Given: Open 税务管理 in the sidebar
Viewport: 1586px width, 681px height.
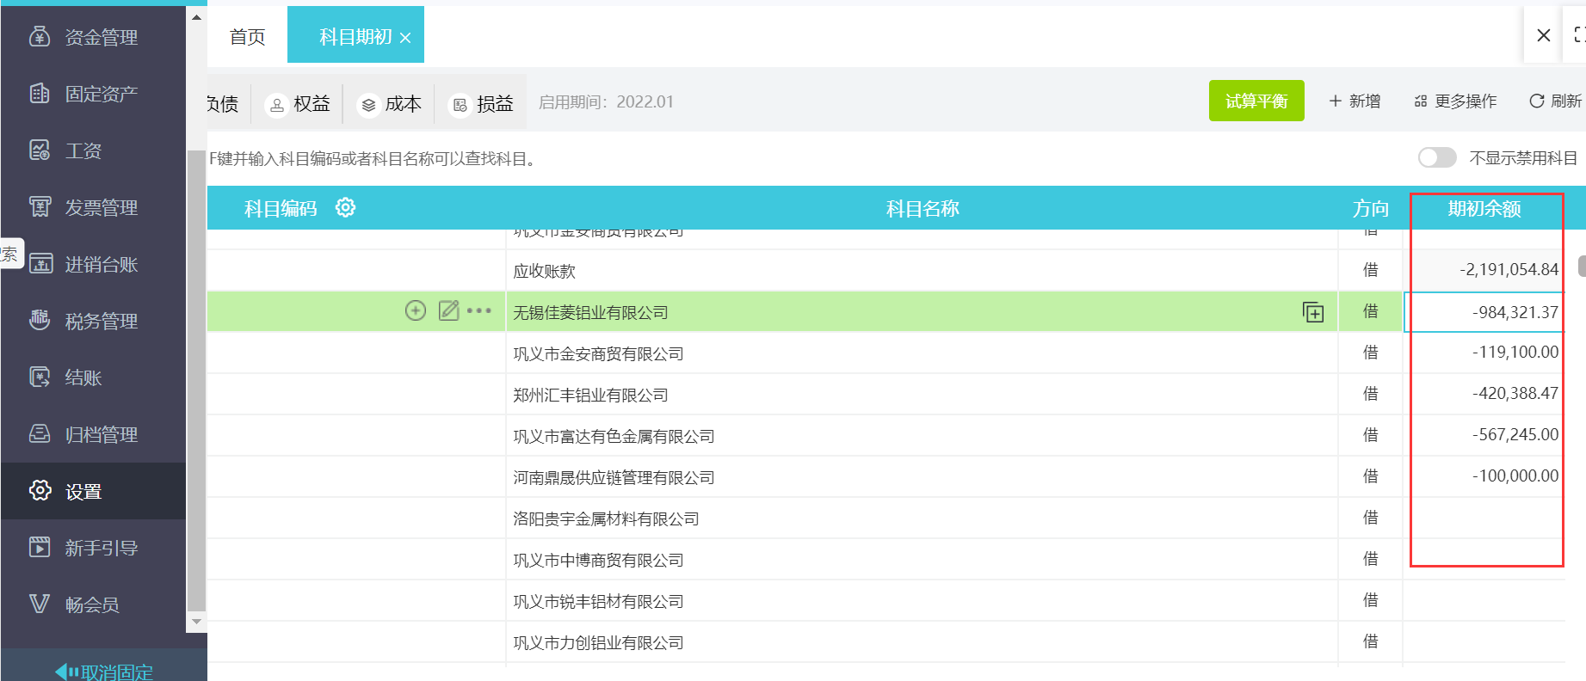Looking at the screenshot, I should coord(100,321).
